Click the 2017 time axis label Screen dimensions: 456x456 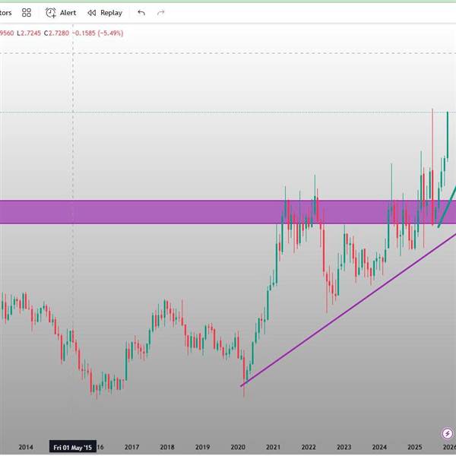tap(131, 447)
